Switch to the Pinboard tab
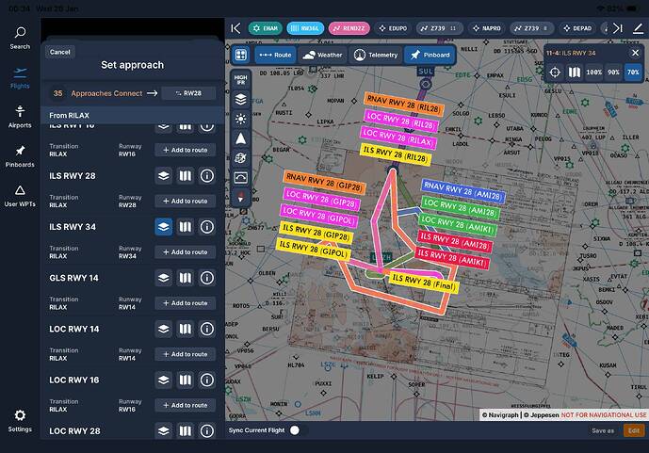The width and height of the screenshot is (649, 453). (430, 55)
